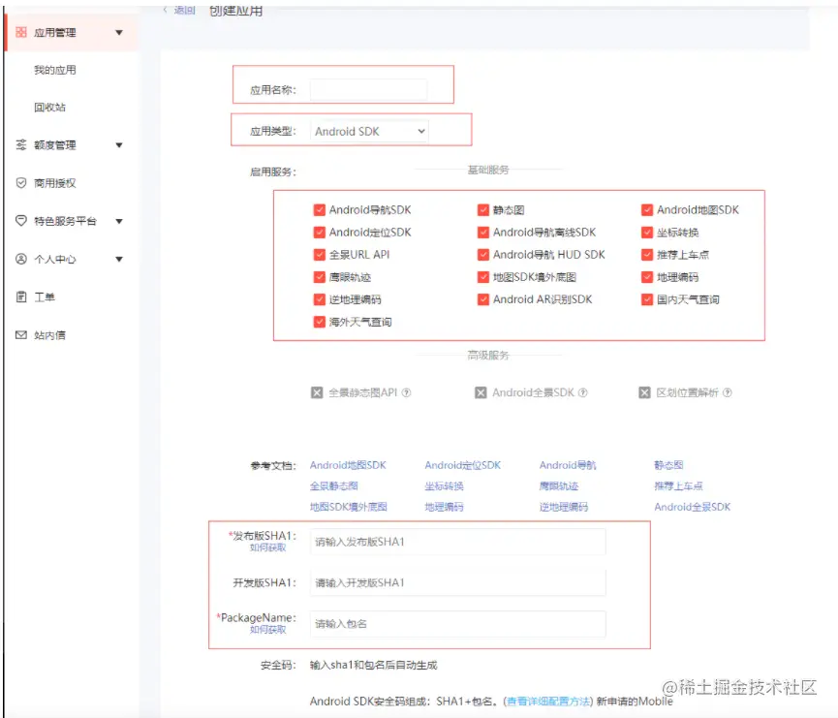Focus the 应用名称 input field
Image resolution: width=838 pixels, height=718 pixels.
click(369, 90)
